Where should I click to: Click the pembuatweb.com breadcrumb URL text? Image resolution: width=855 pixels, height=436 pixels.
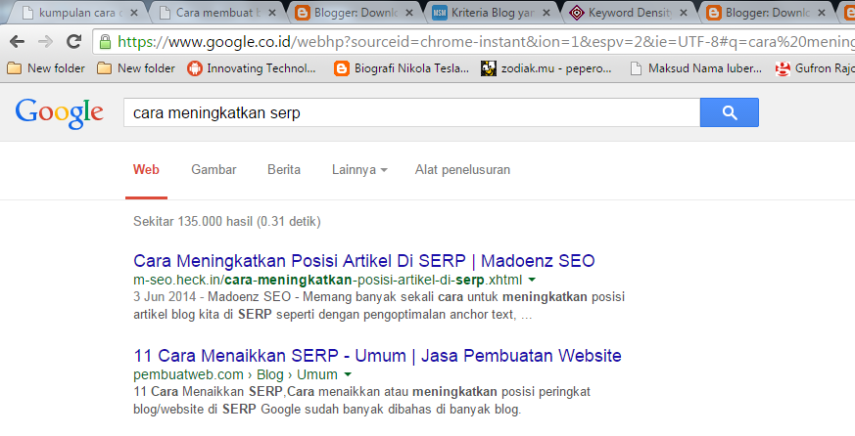coord(236,375)
